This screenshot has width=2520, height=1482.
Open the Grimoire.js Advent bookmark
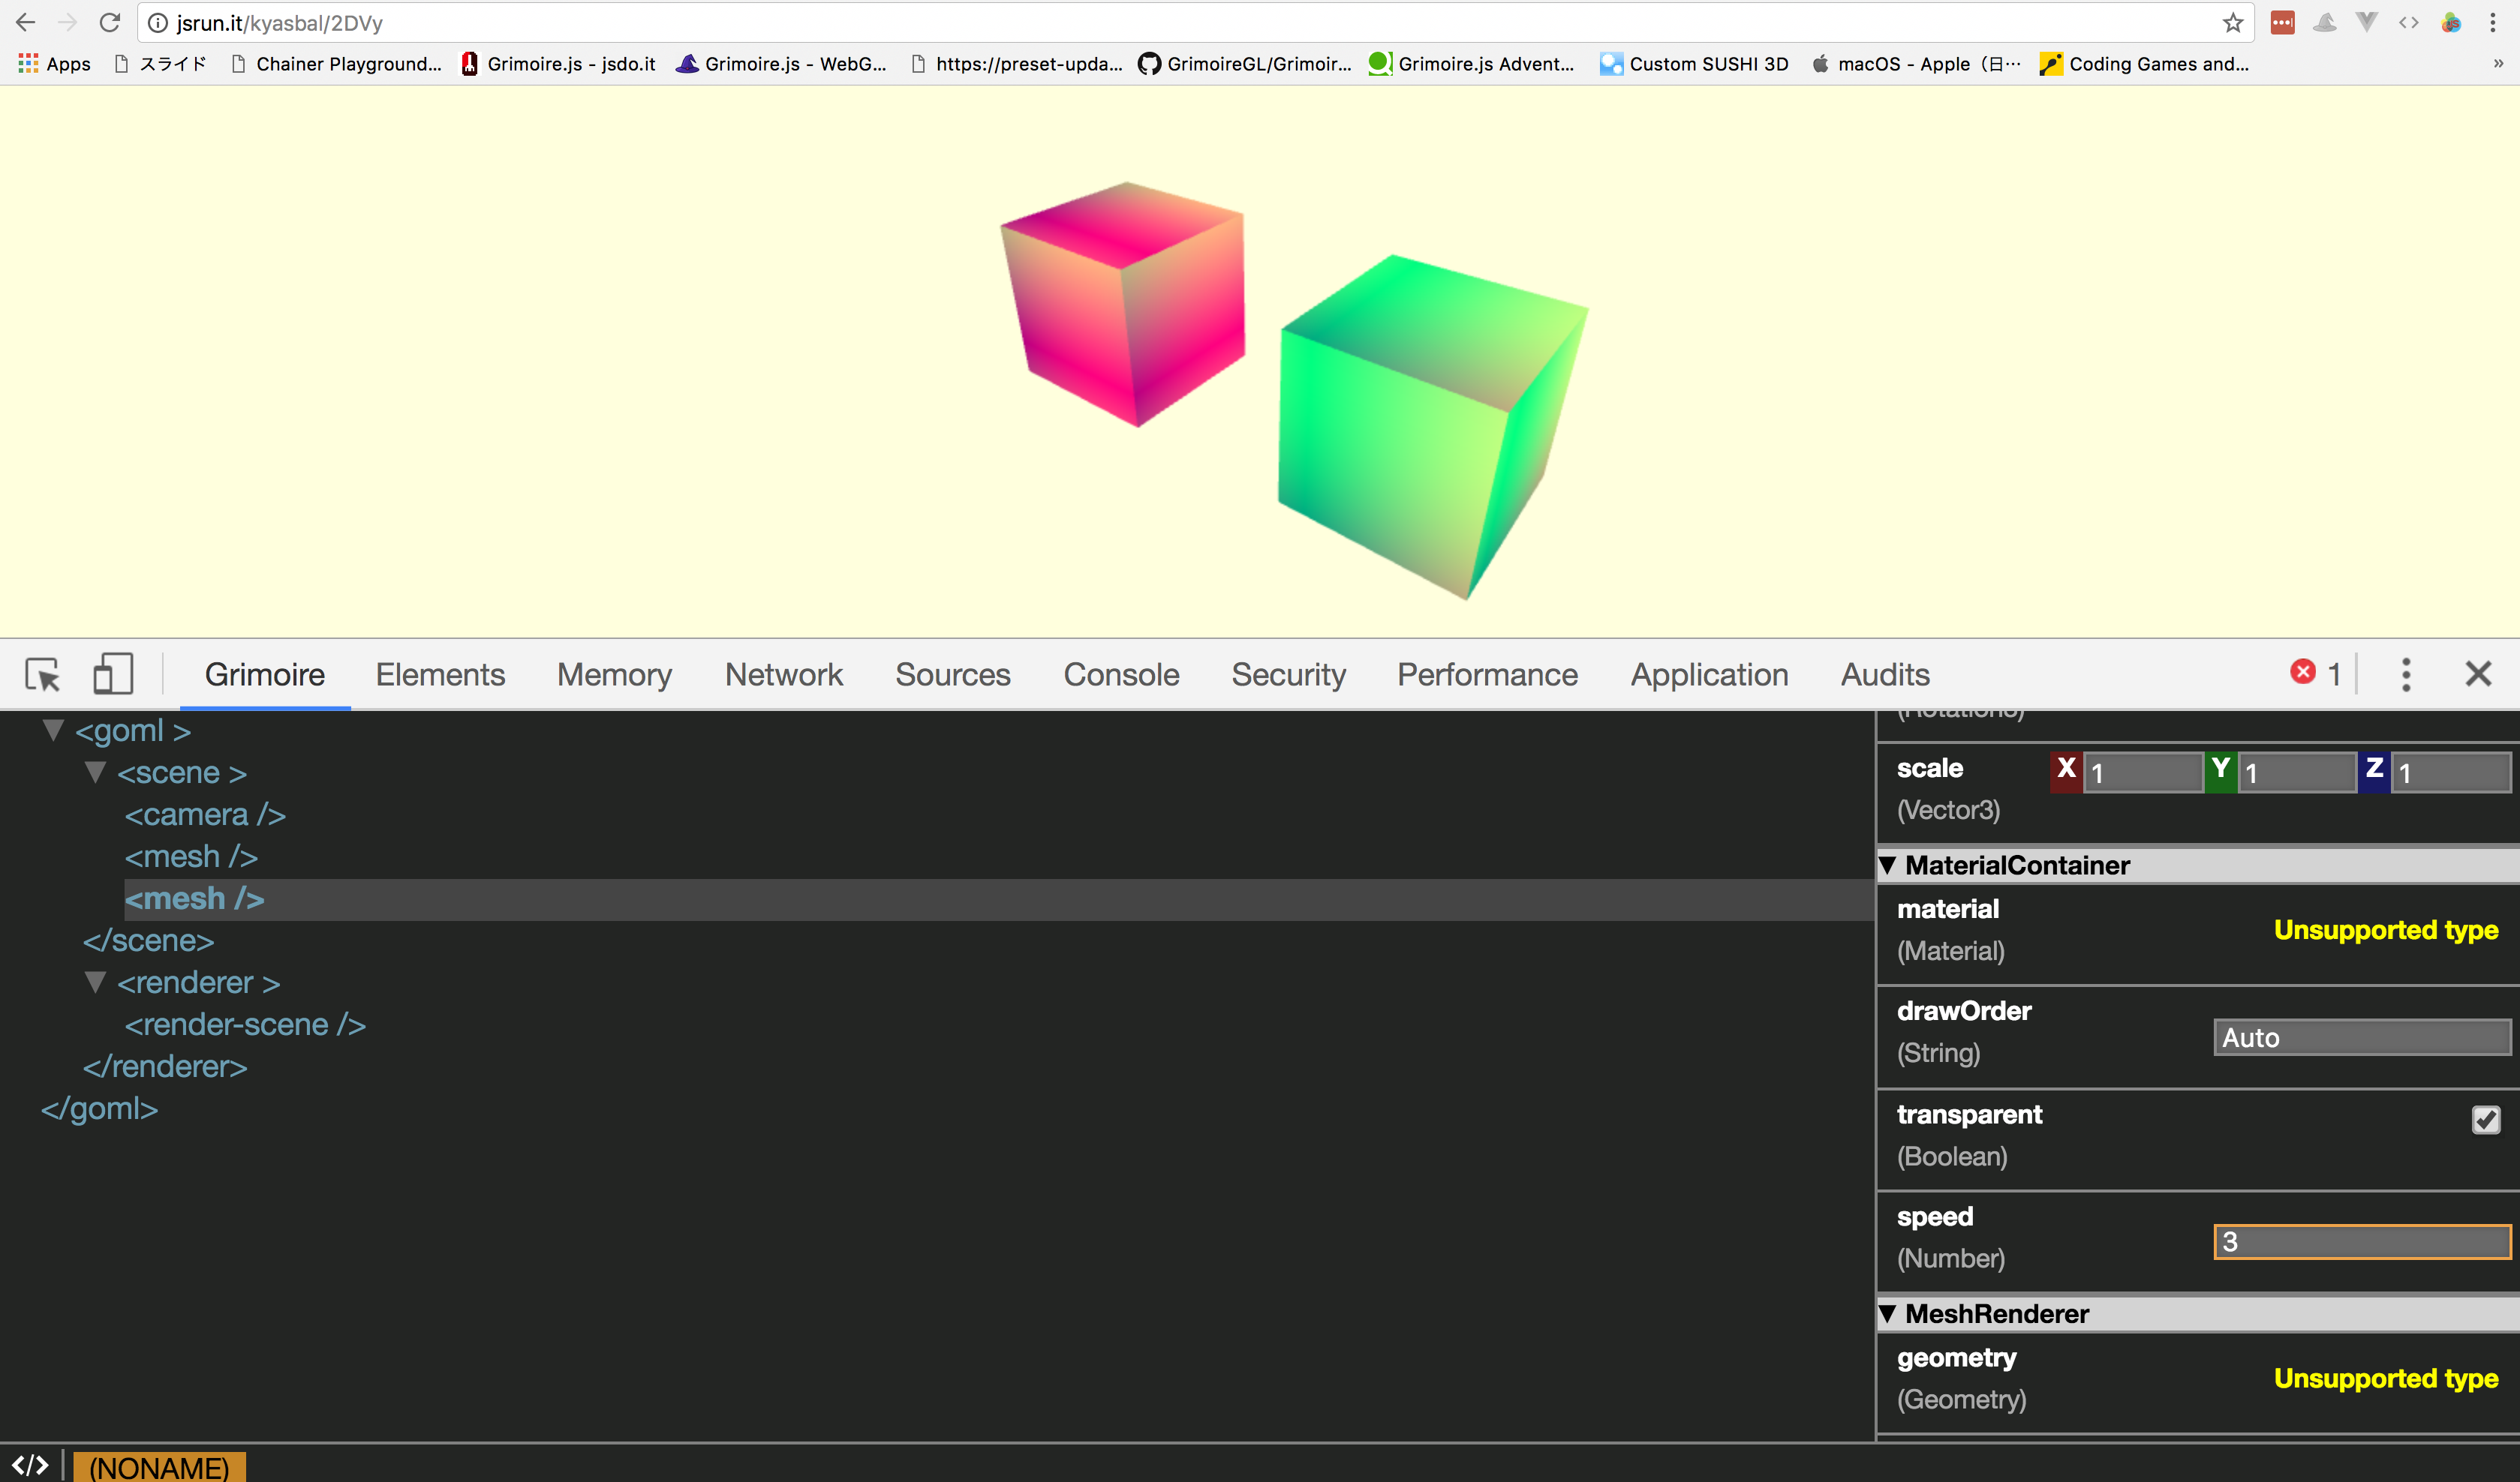[x=1471, y=64]
